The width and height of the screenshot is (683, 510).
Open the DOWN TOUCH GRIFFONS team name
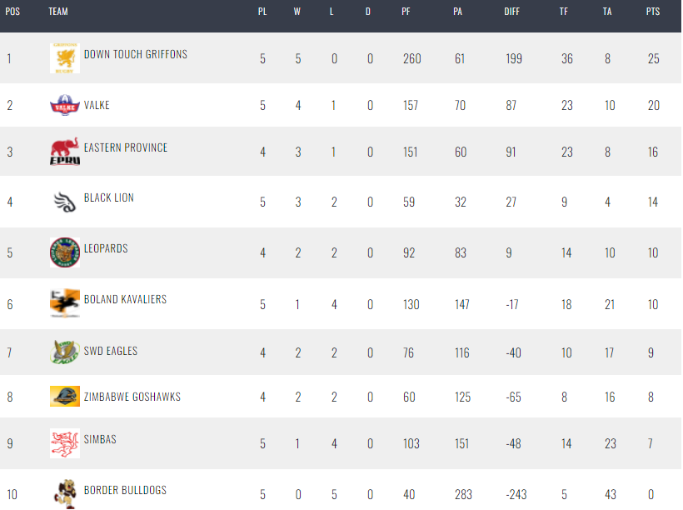click(x=136, y=54)
